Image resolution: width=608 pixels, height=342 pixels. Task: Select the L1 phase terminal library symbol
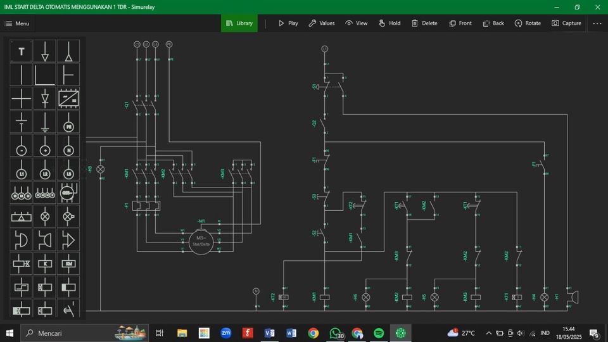tap(22, 170)
